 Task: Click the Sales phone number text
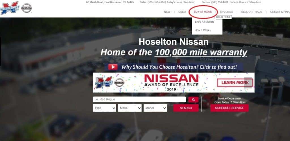tap(167, 2)
